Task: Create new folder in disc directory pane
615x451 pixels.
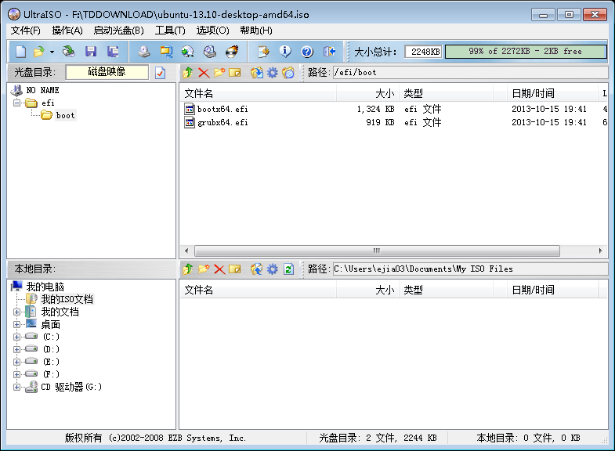Action: (219, 73)
